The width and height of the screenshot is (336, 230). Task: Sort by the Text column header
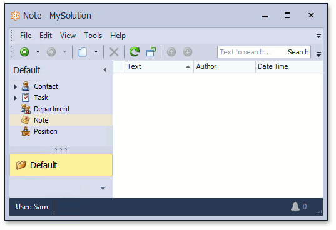[x=159, y=66]
